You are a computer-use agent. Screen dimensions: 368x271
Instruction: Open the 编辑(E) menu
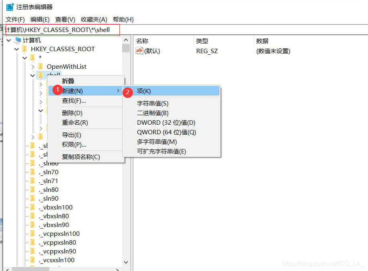point(40,20)
